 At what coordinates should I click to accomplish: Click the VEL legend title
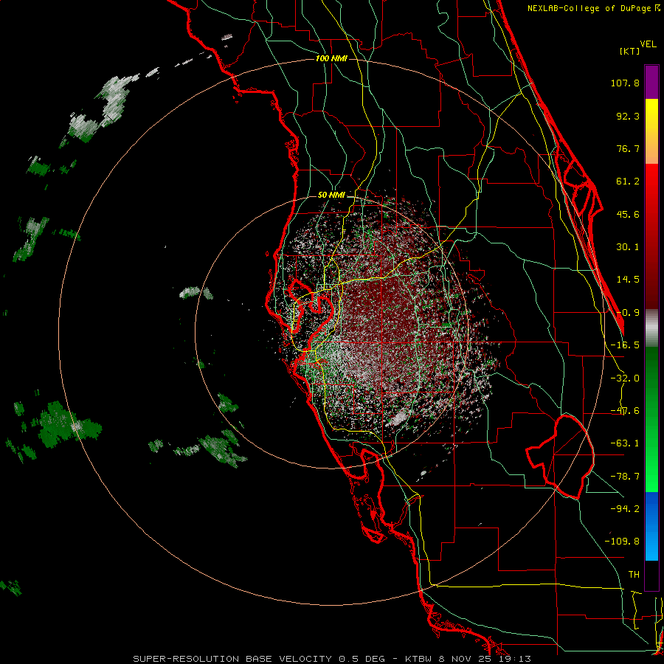[648, 44]
